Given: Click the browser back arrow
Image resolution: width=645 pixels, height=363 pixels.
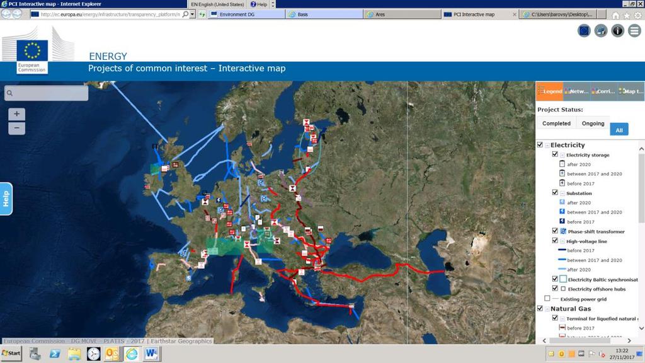Looking at the screenshot, I should 6,14.
